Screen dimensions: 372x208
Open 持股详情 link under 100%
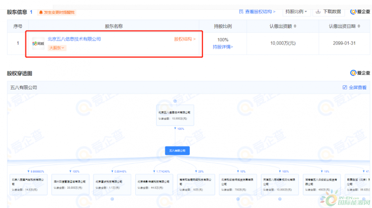click(x=223, y=47)
